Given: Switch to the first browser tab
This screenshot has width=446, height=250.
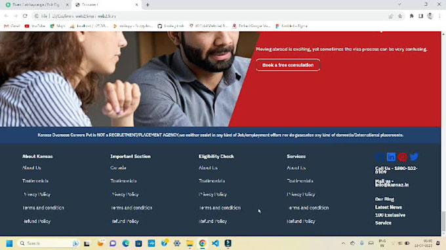Looking at the screenshot, I should click(36, 5).
